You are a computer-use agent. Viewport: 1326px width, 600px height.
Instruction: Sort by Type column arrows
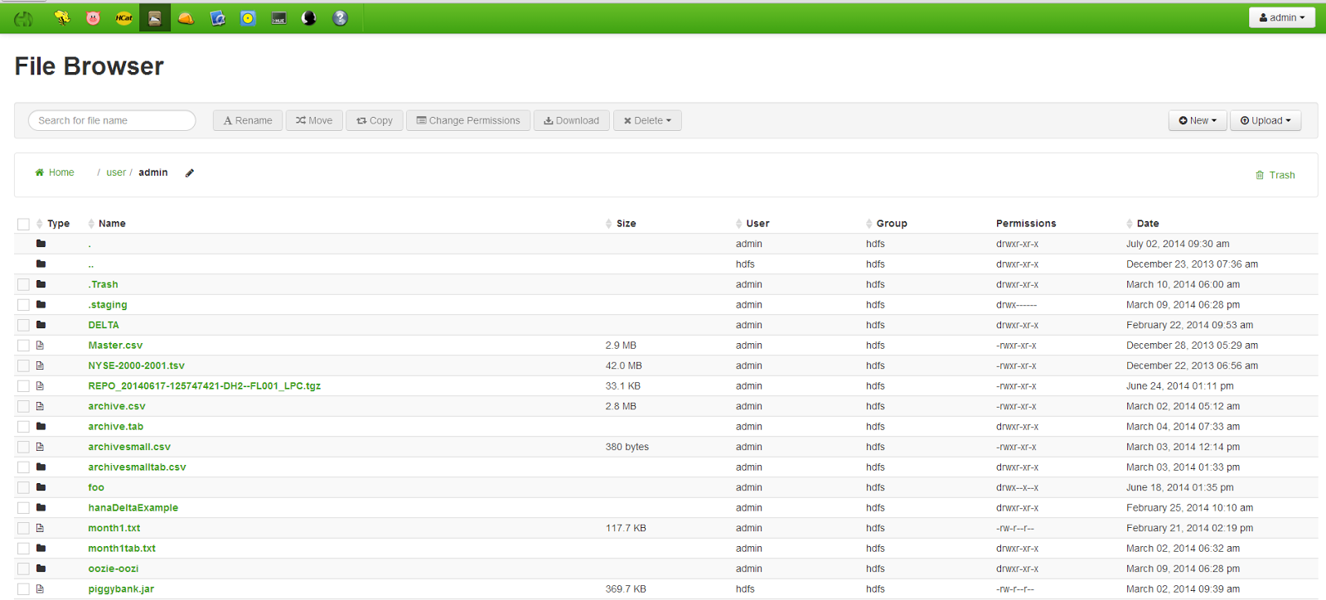pyautogui.click(x=40, y=224)
